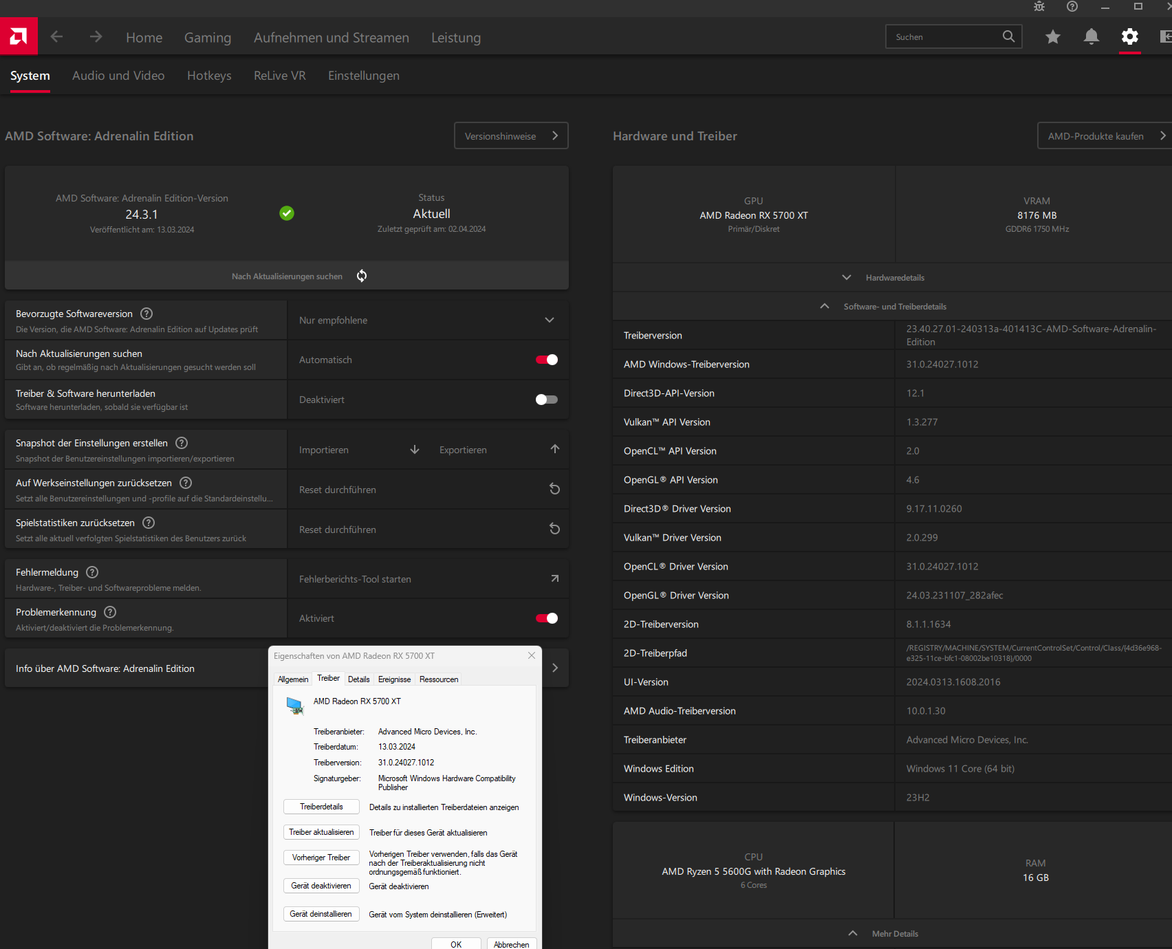The image size is (1172, 949).
Task: Click the Importieren down-arrow icon
Action: pos(415,450)
